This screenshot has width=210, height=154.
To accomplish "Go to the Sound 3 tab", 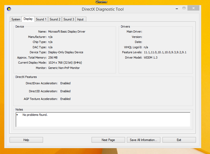I will click(69, 19).
